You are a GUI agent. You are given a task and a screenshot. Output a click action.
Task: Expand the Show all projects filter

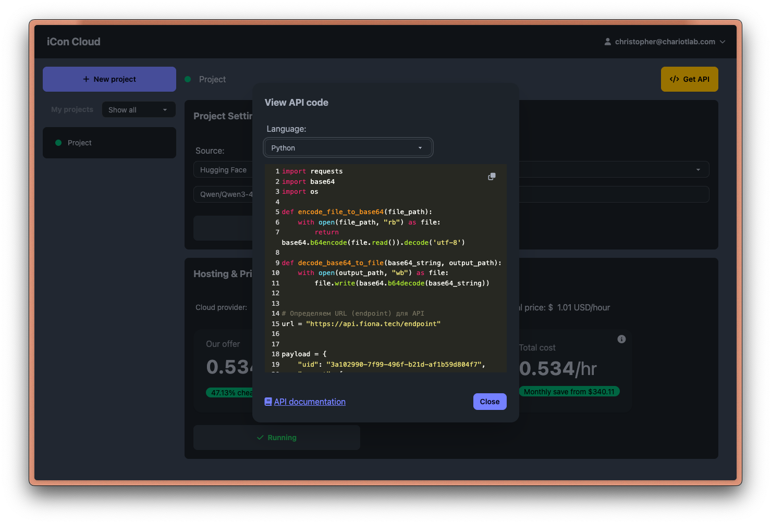138,110
